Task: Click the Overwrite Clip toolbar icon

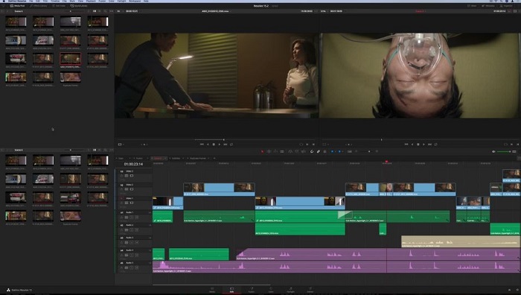Action: (297, 151)
